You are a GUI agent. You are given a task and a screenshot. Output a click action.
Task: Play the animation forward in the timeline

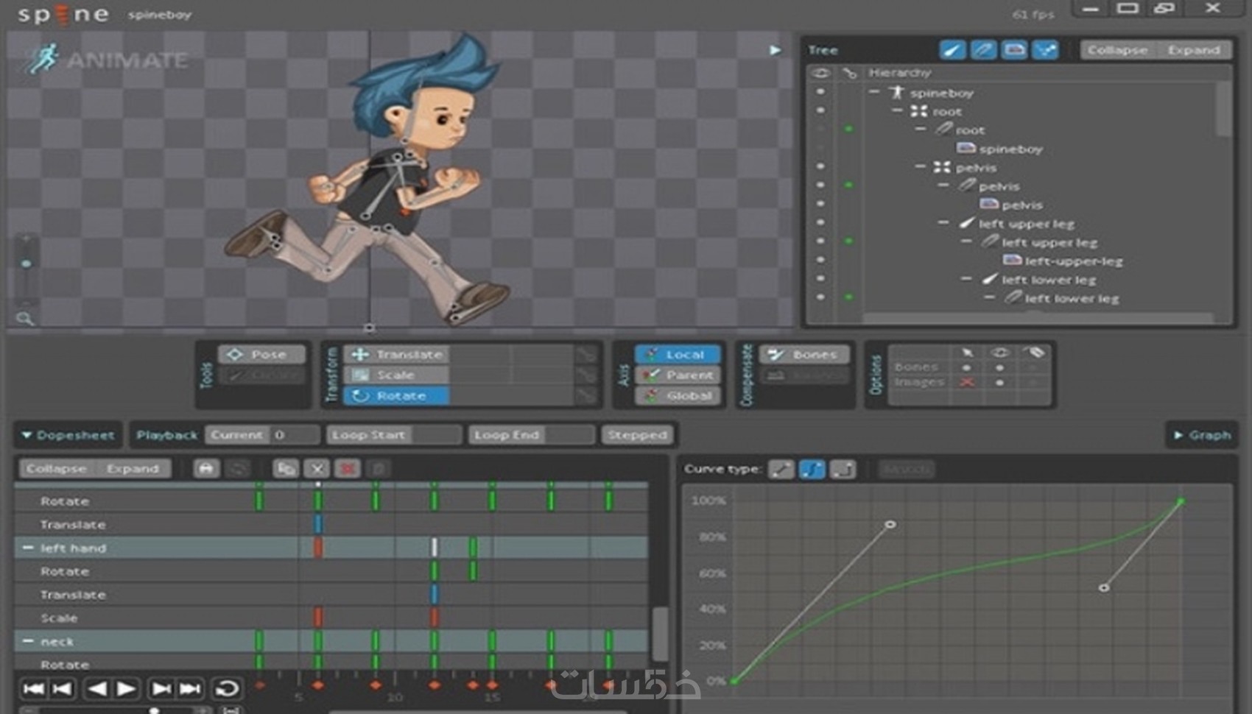127,688
